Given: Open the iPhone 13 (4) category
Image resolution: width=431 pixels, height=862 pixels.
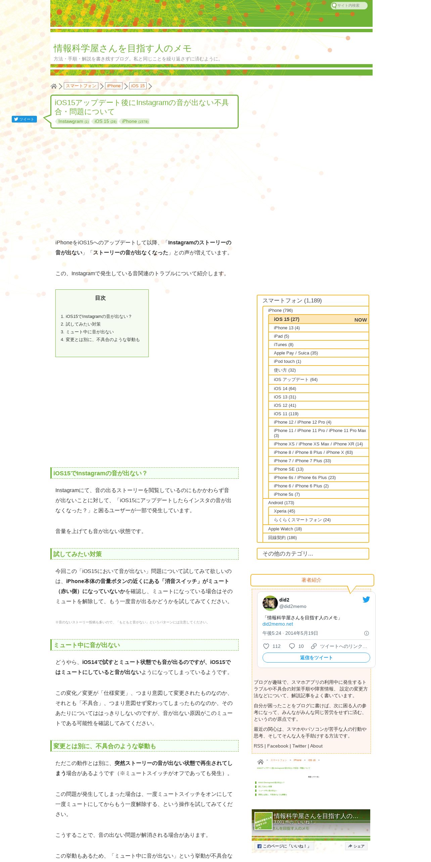Looking at the screenshot, I should coord(319,328).
